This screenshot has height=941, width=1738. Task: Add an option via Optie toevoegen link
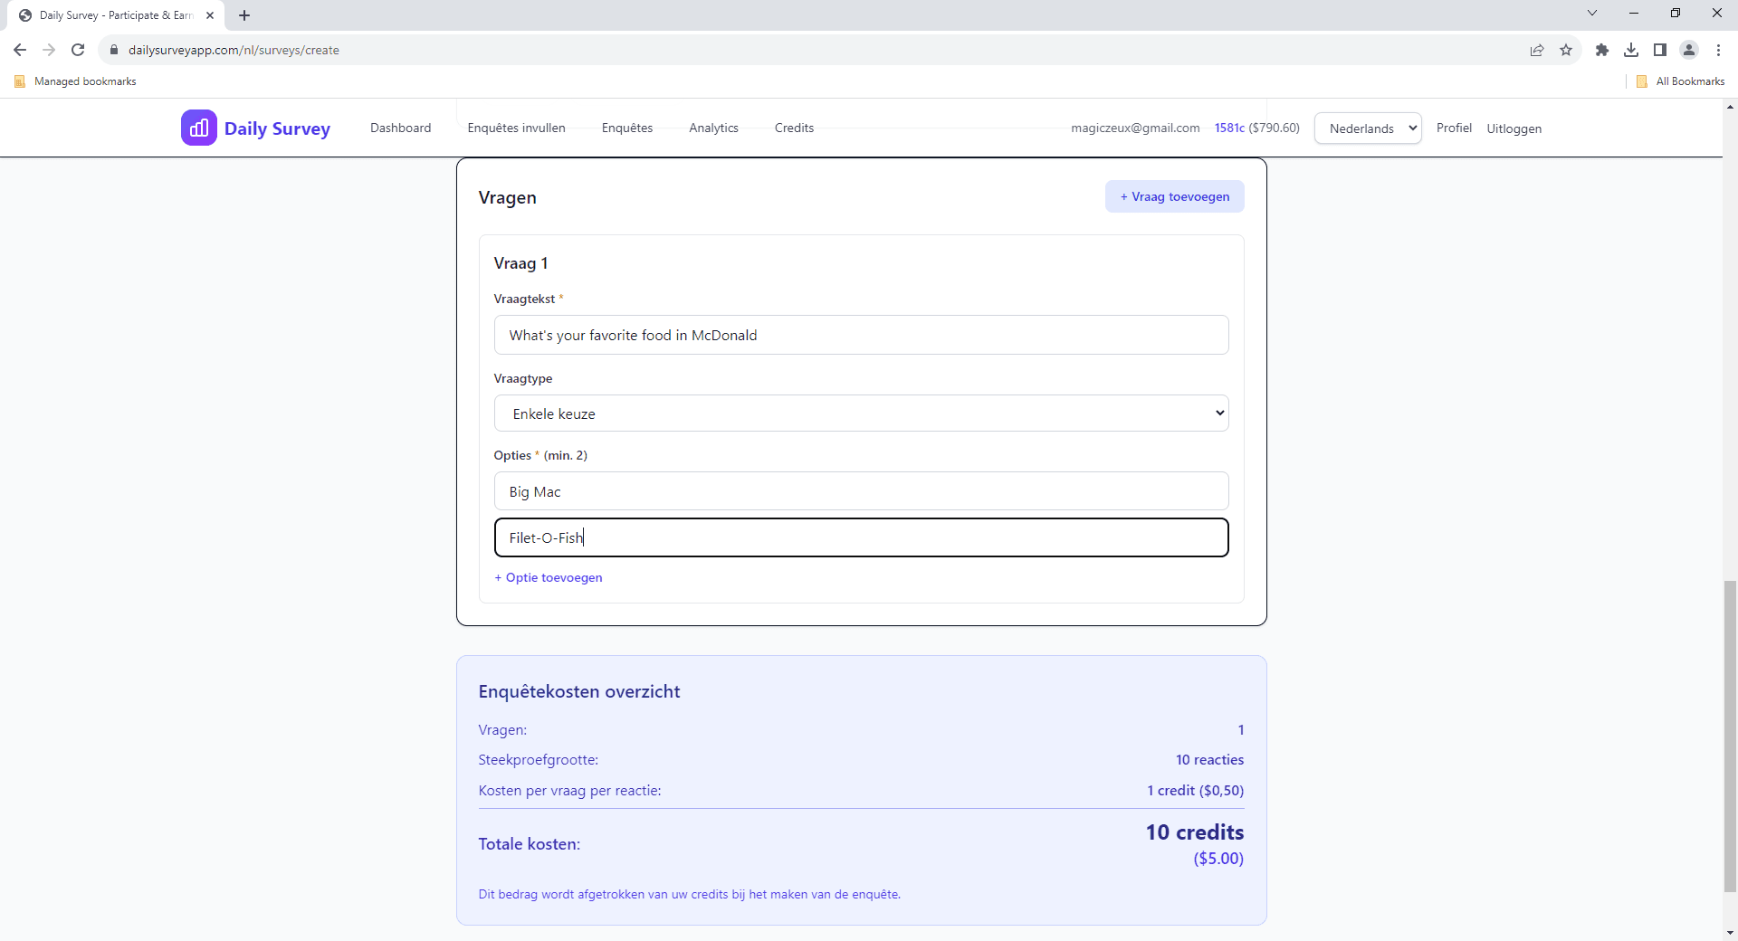548,577
